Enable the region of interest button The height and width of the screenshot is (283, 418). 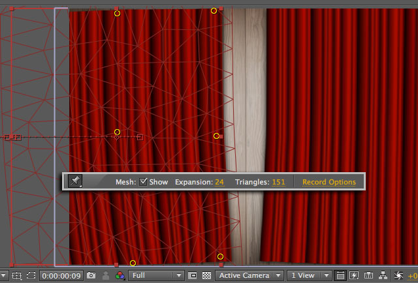[193, 275]
